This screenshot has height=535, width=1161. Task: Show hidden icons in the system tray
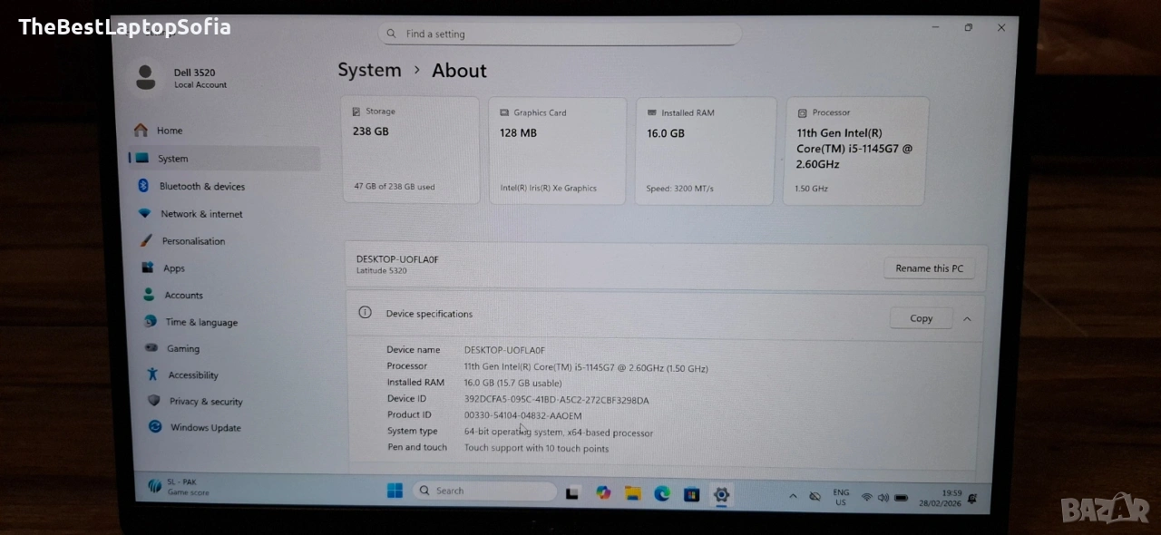pyautogui.click(x=793, y=496)
